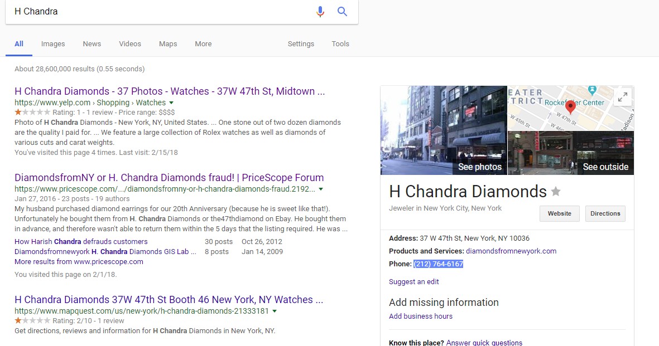Image resolution: width=659 pixels, height=346 pixels.
Task: Click 'Add business hours' link
Action: point(420,316)
